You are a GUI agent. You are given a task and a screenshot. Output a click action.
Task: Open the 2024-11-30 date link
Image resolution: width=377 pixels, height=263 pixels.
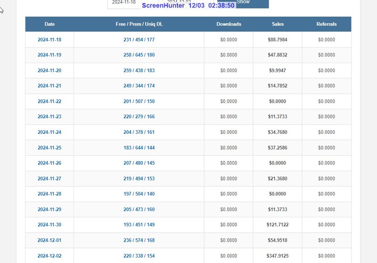coord(49,225)
